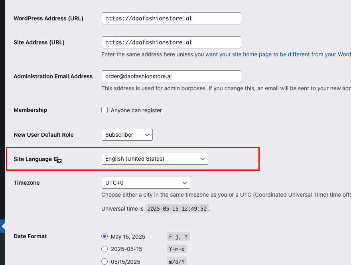Open the Timezone UTC+0 dropdown
The image size is (351, 265).
point(146,183)
